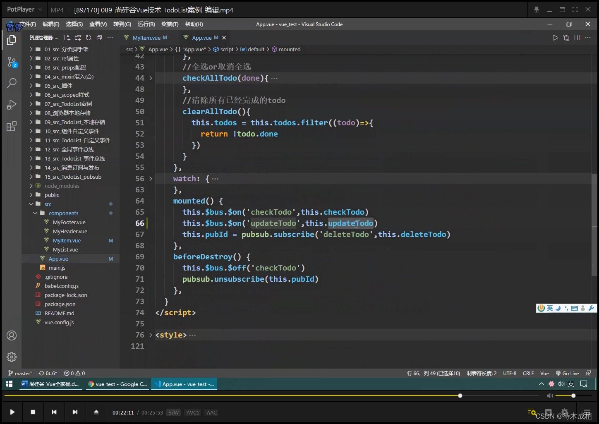The height and width of the screenshot is (424, 599).
Task: Refresh the explorer file tree
Action: pyautogui.click(x=89, y=38)
